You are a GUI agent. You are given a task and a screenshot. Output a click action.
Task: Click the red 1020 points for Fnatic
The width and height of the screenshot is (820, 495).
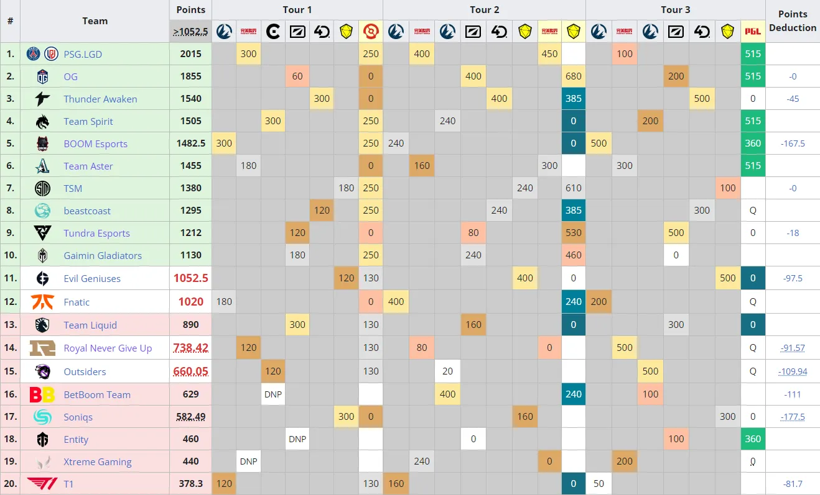(x=190, y=302)
